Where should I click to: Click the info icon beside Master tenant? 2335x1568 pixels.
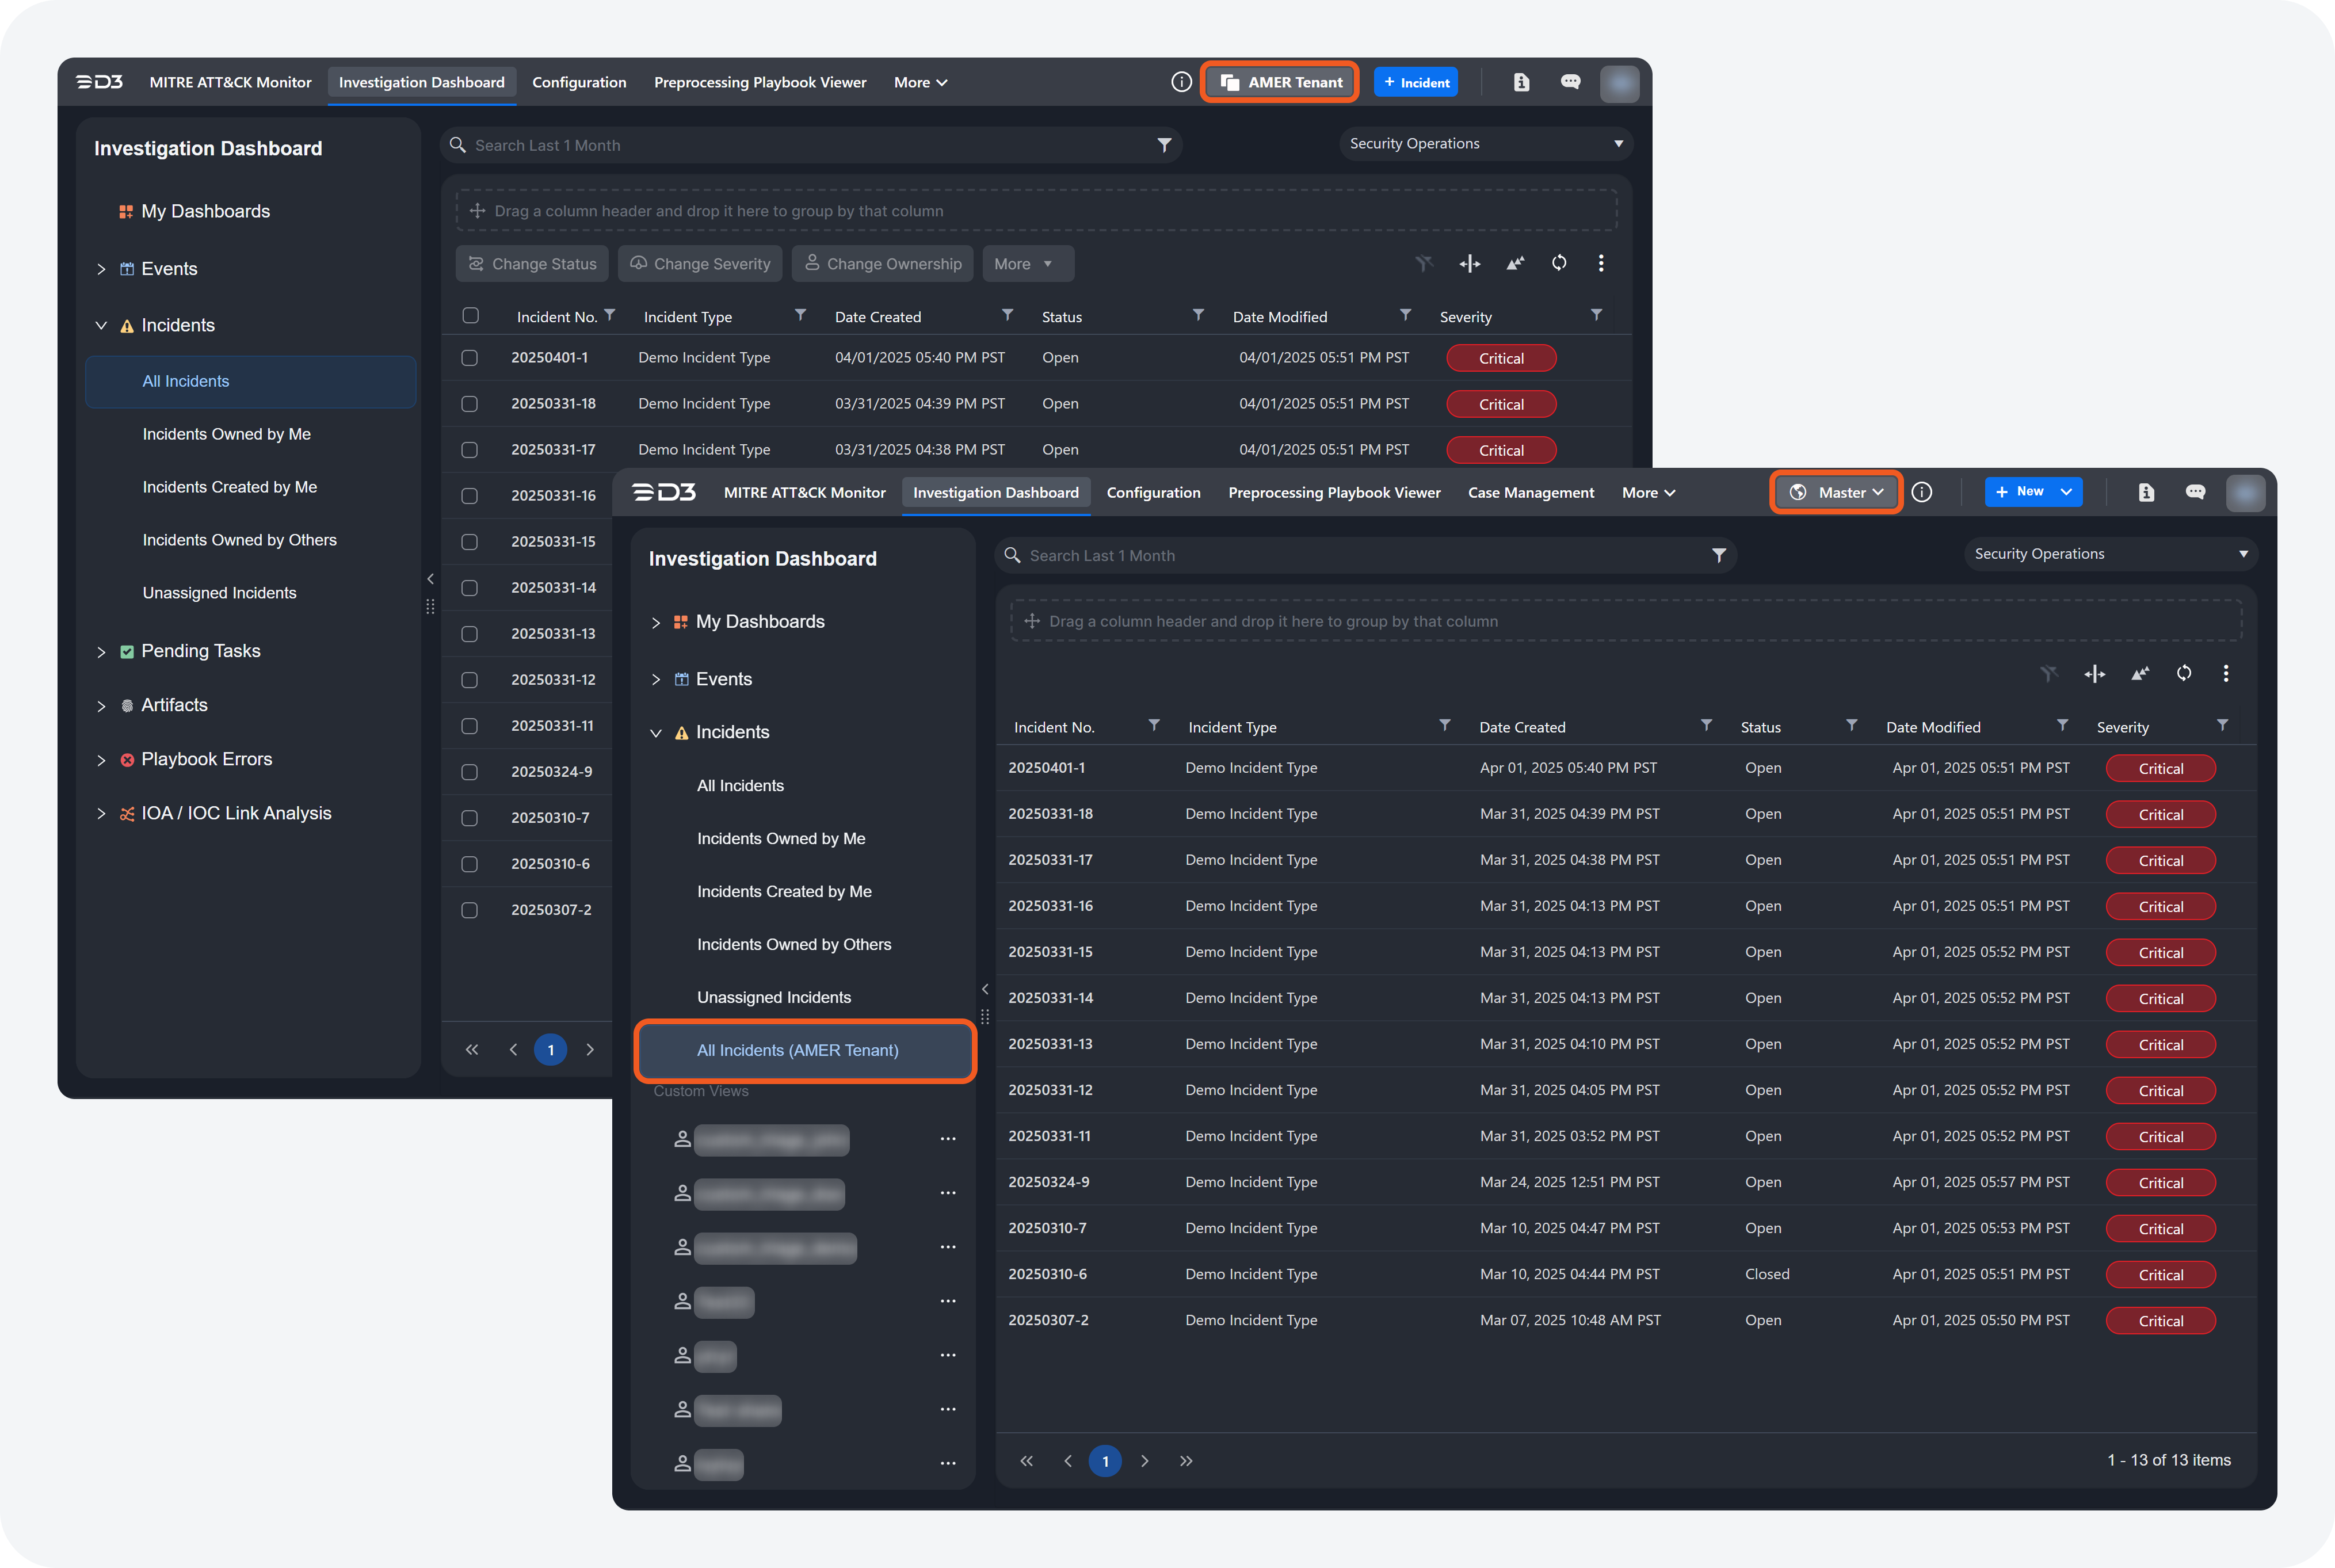pos(1921,492)
